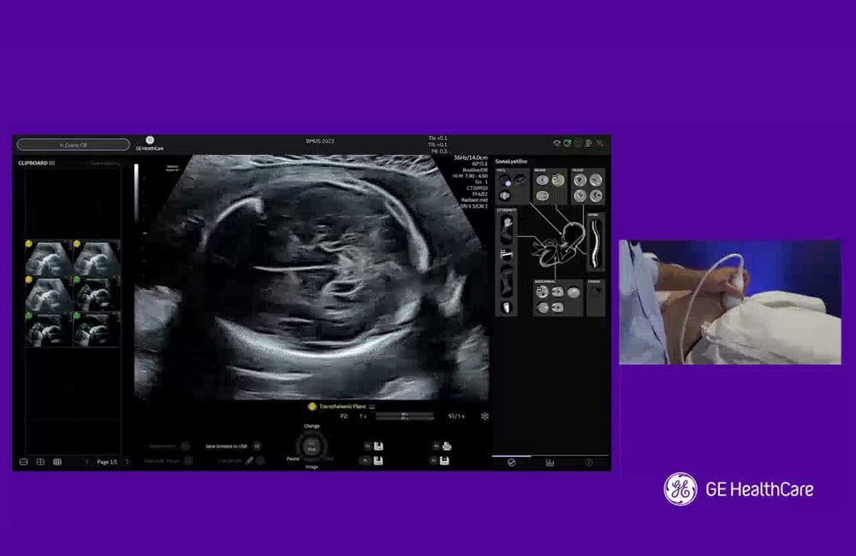
Task: Select the top-left Heart plane thumbnail
Action: click(x=580, y=180)
